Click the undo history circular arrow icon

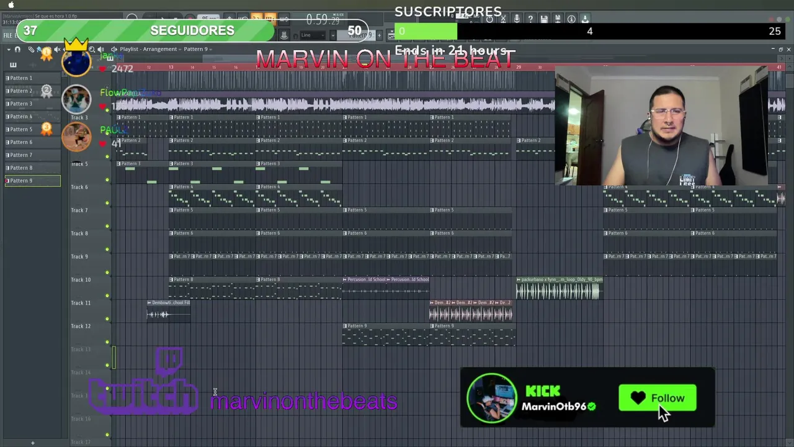tap(489, 19)
